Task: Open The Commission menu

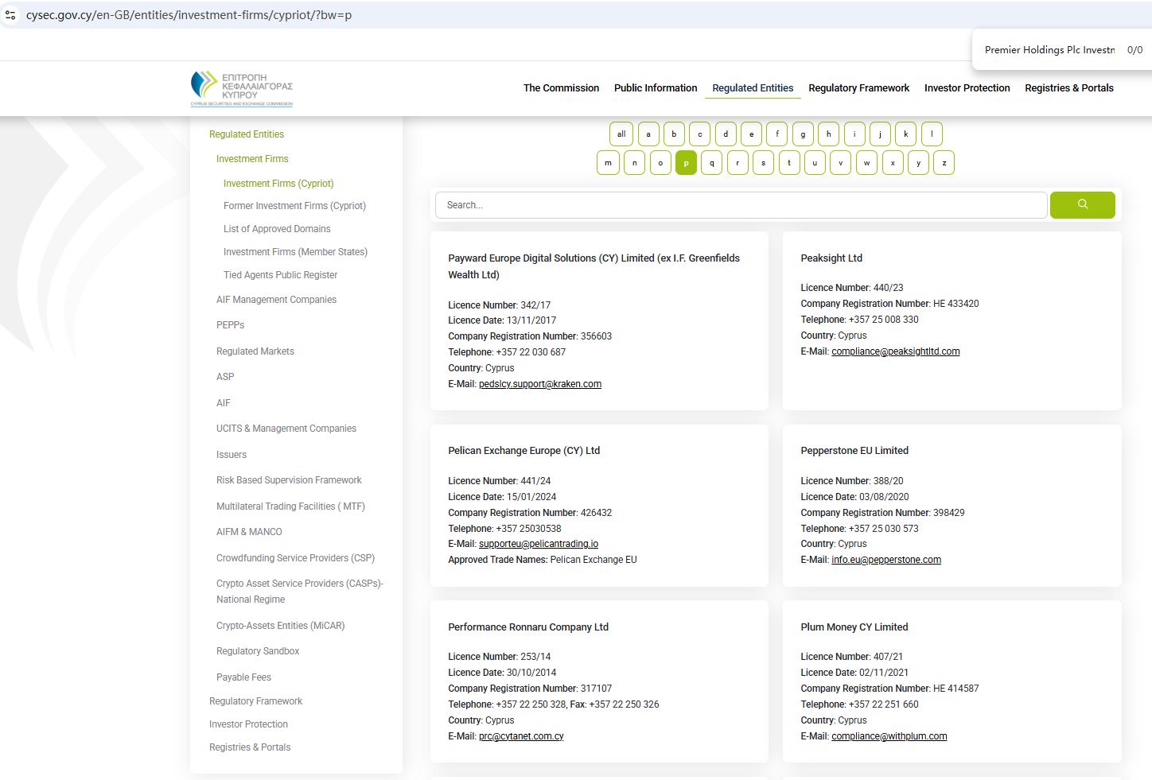Action: click(561, 88)
